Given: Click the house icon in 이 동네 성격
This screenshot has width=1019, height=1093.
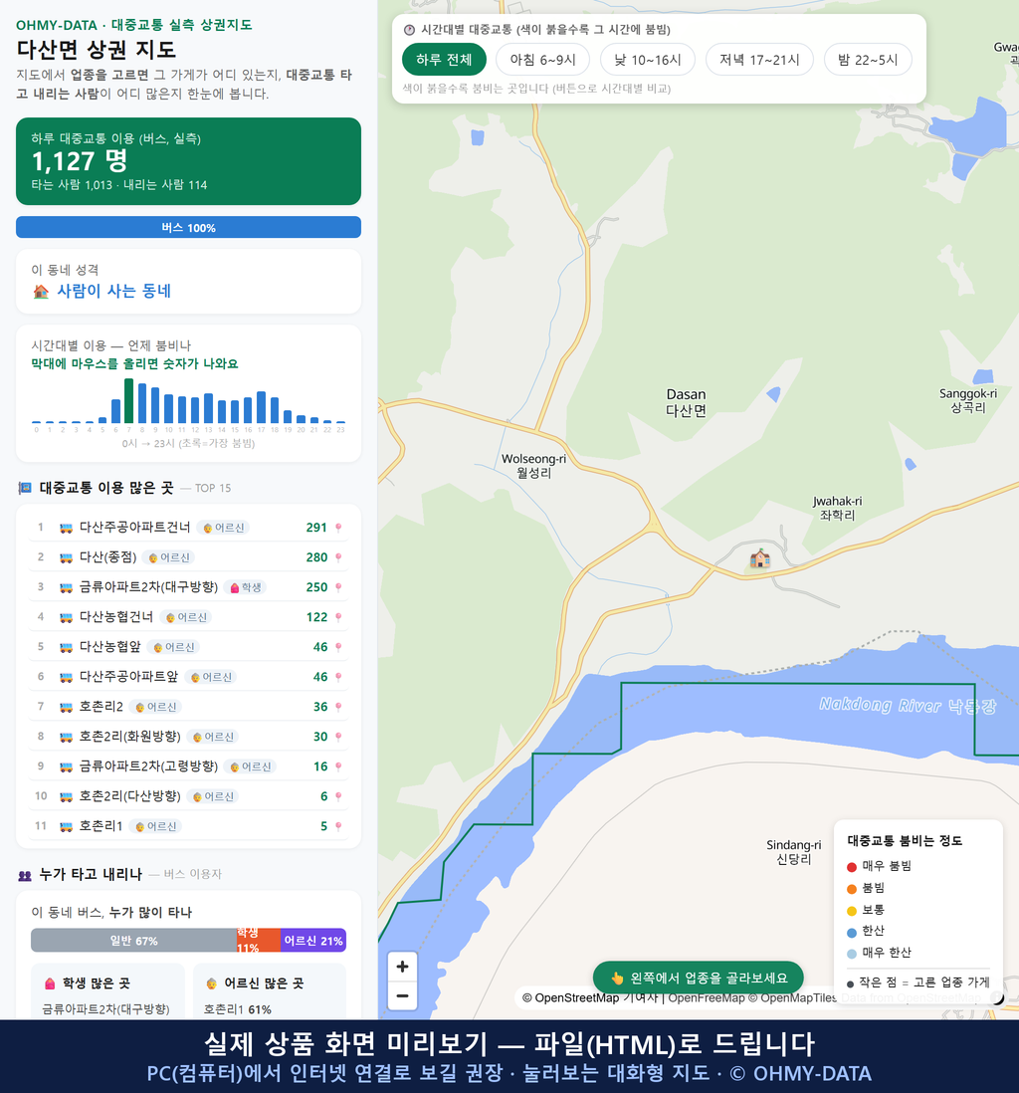Looking at the screenshot, I should (41, 292).
